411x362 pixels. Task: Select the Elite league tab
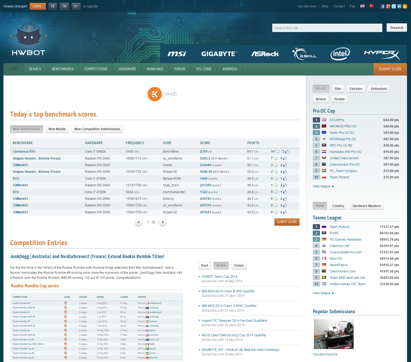pyautogui.click(x=338, y=89)
